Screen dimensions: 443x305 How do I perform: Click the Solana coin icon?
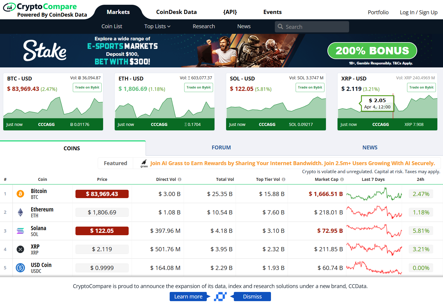tap(20, 231)
